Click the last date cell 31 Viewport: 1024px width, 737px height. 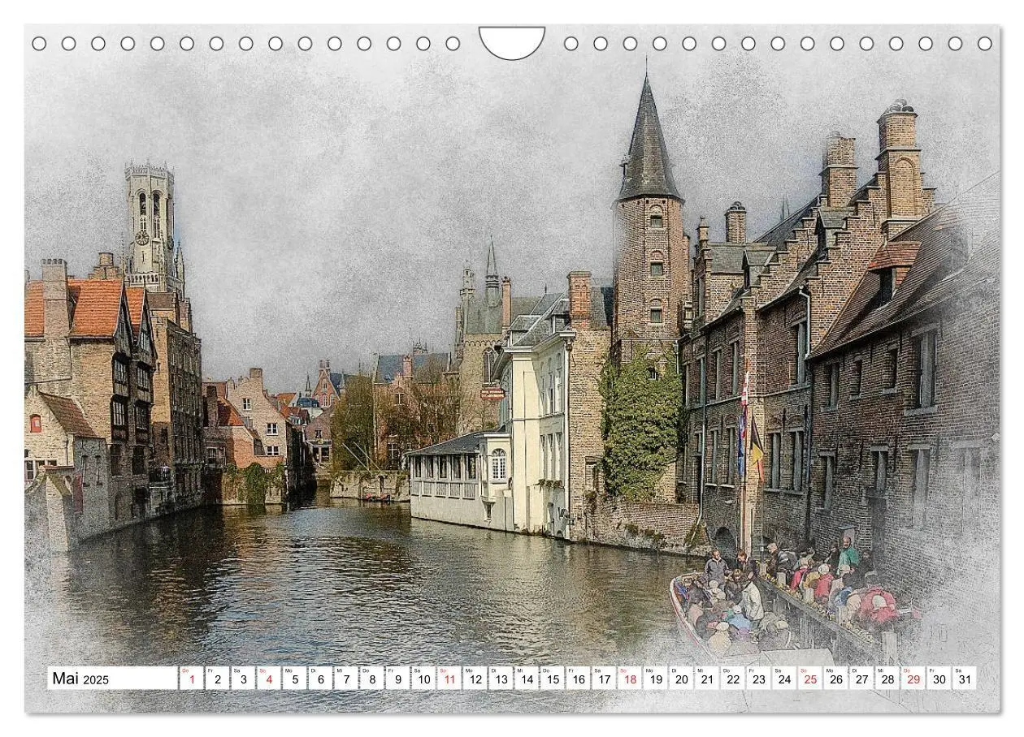(965, 679)
